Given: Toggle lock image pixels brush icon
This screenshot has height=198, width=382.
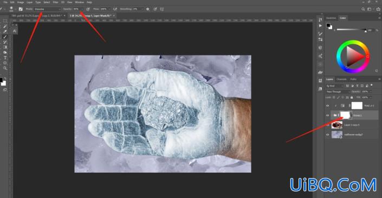Looking at the screenshot, I should pyautogui.click(x=338, y=97).
